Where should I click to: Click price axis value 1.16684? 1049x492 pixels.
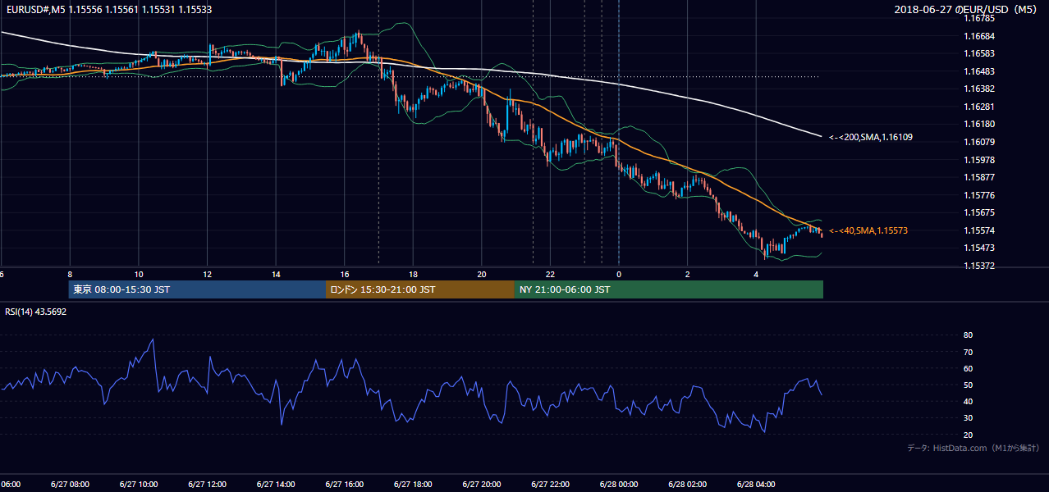(x=978, y=36)
